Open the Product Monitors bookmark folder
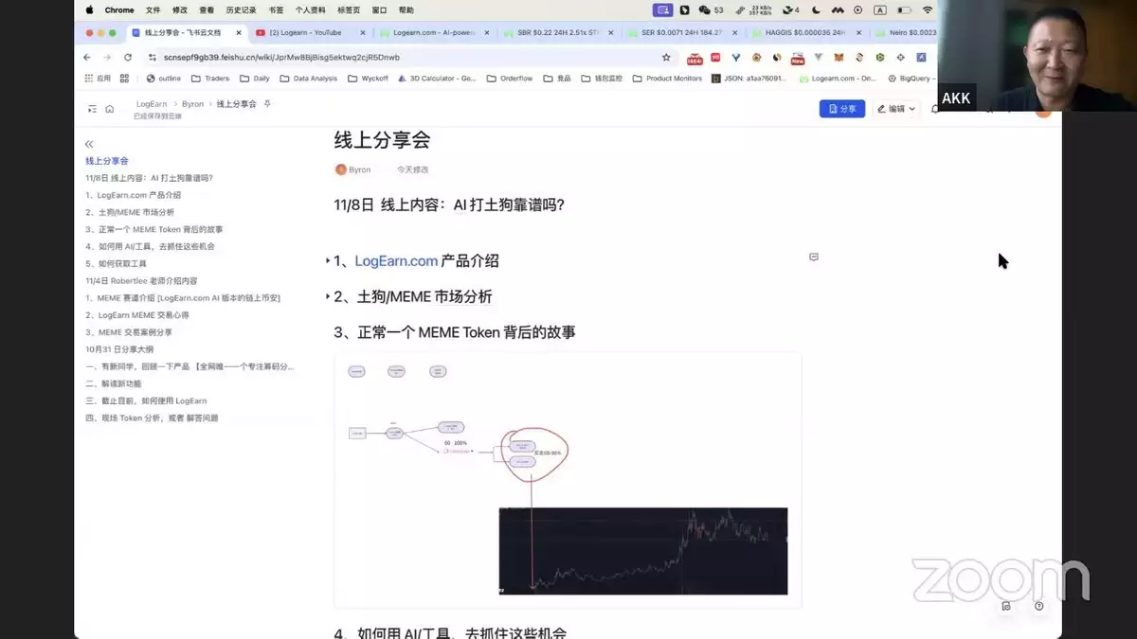This screenshot has width=1137, height=639. coord(668,79)
